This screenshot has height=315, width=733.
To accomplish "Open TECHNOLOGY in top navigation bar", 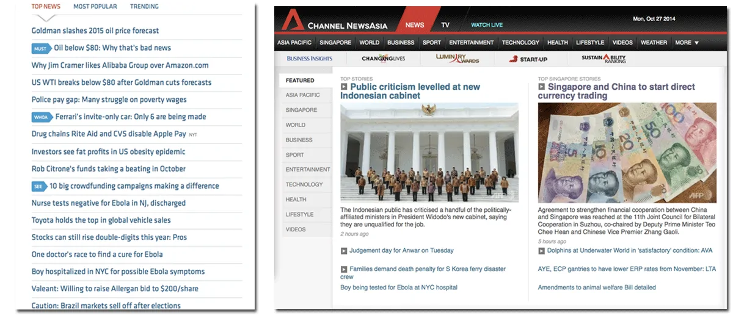I will [x=520, y=43].
